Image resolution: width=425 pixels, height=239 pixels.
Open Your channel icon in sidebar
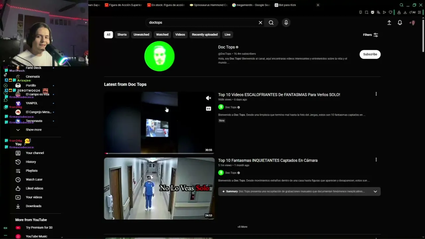click(18, 153)
